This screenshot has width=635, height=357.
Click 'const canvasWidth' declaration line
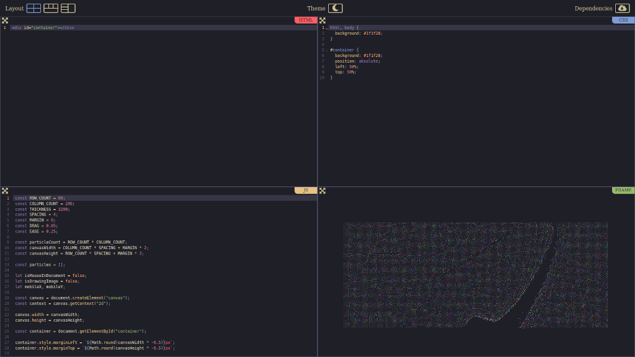coord(82,248)
